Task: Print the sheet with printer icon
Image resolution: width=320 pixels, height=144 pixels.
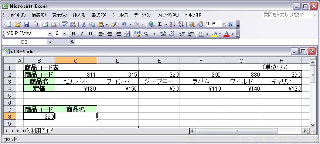Action: click(x=45, y=25)
